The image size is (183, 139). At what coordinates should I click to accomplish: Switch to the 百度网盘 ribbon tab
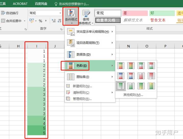(x=41, y=4)
